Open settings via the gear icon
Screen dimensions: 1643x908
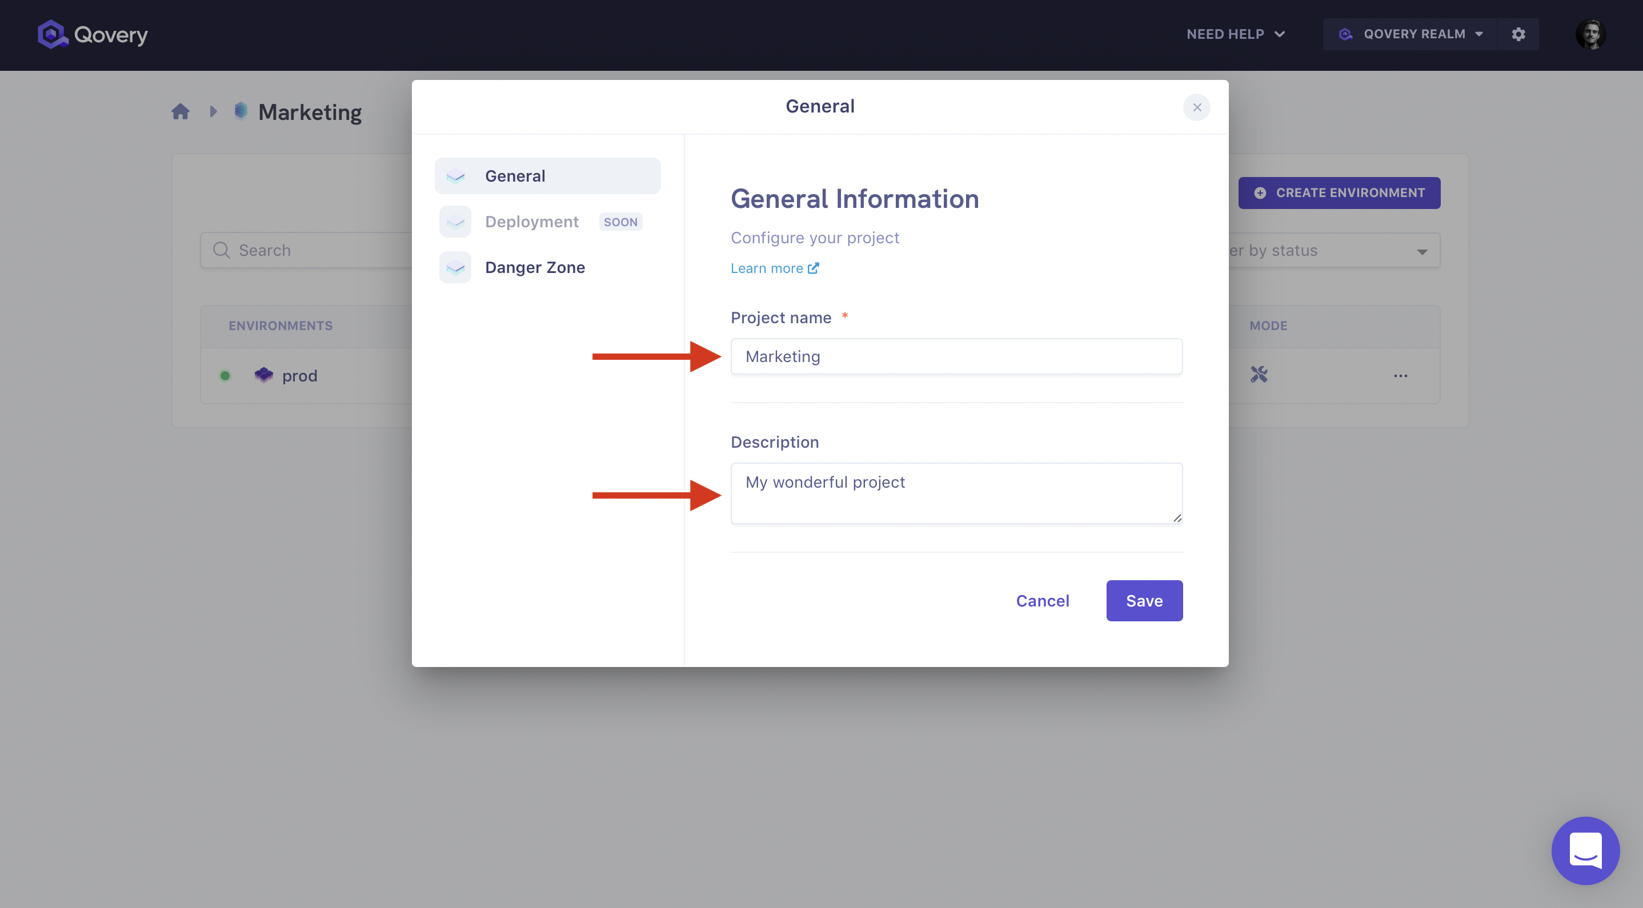pyautogui.click(x=1518, y=34)
